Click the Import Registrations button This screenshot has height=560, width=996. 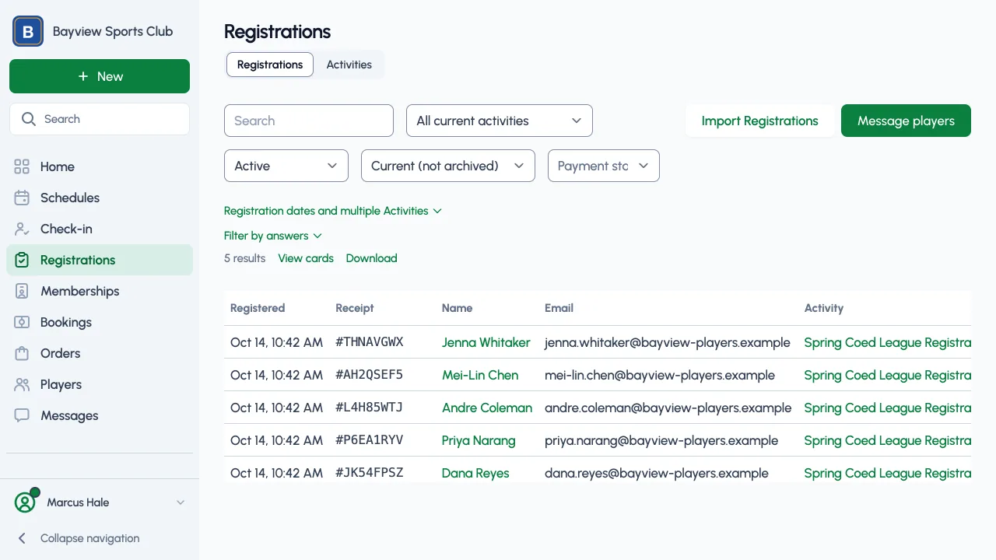click(x=760, y=121)
